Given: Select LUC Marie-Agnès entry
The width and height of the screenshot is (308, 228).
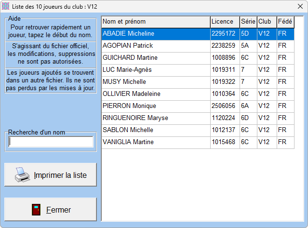Looking at the screenshot, I should tap(156, 70).
